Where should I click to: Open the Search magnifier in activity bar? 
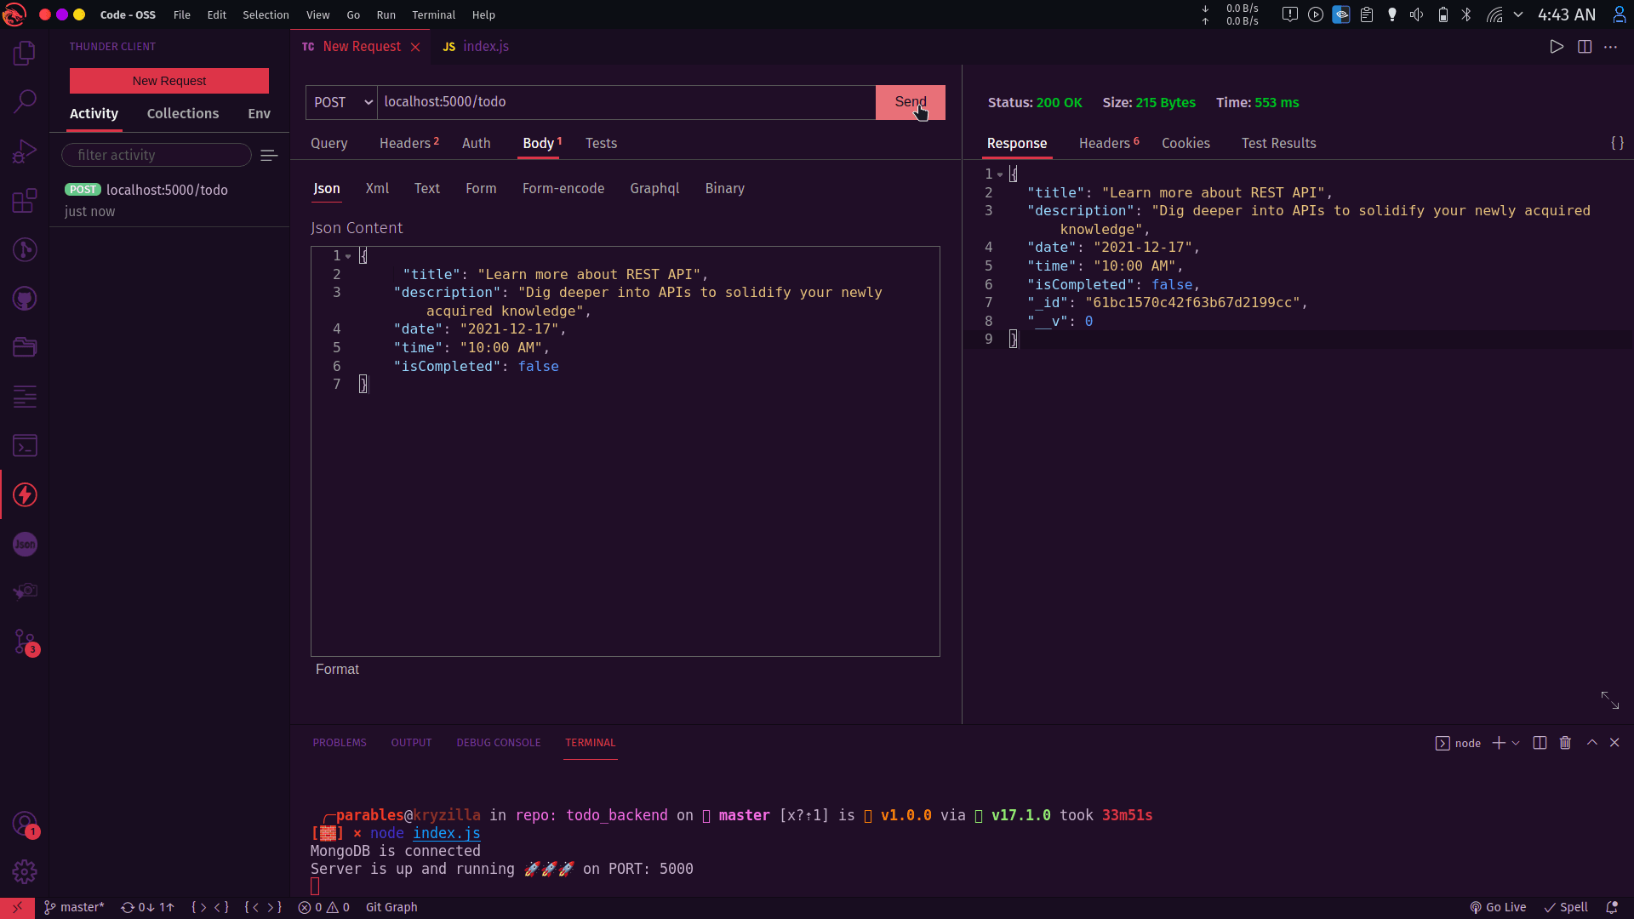click(25, 101)
